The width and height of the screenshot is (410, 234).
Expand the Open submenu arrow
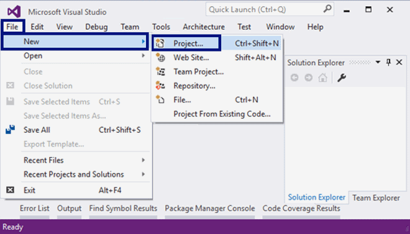click(x=143, y=55)
